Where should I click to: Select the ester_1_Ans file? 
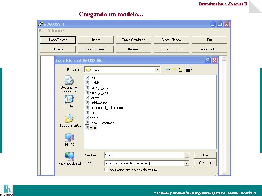pos(96,88)
